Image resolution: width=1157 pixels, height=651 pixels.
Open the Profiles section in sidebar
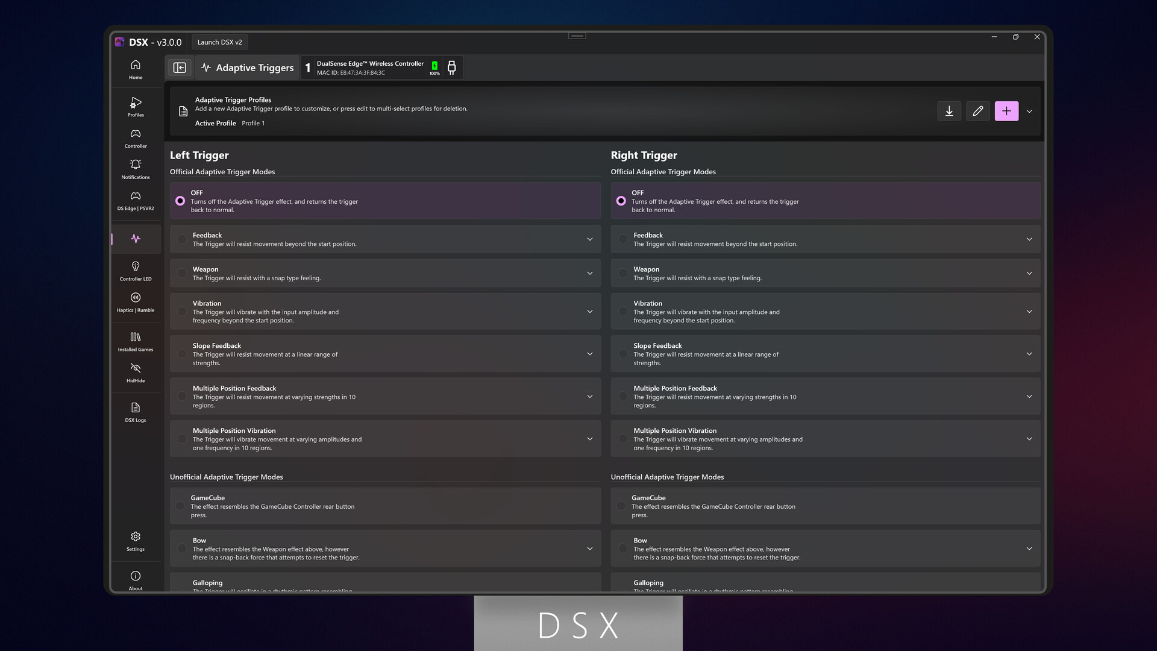point(135,107)
